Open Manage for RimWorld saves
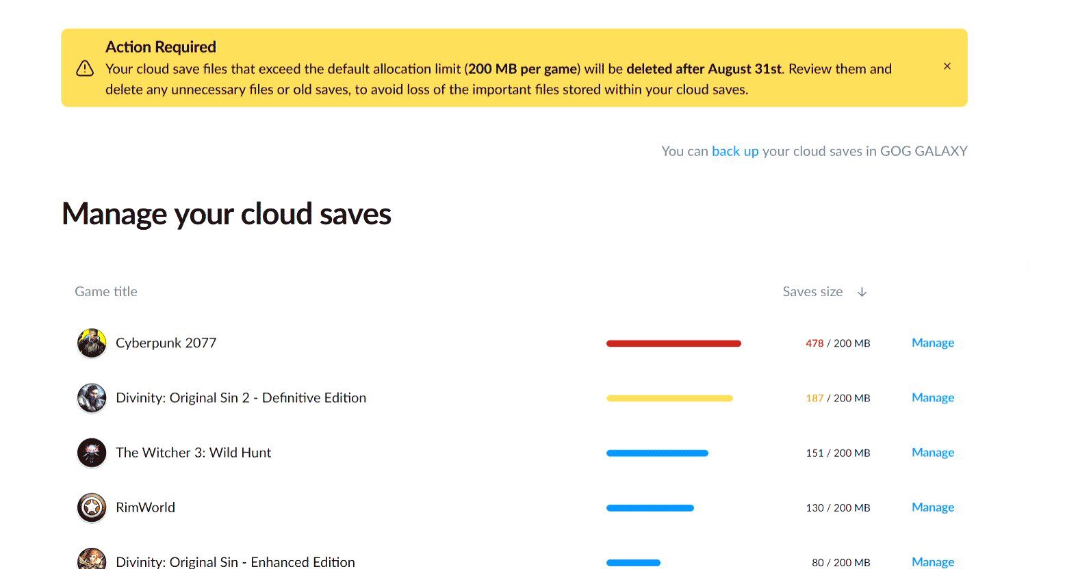The image size is (1065, 569). 933,507
